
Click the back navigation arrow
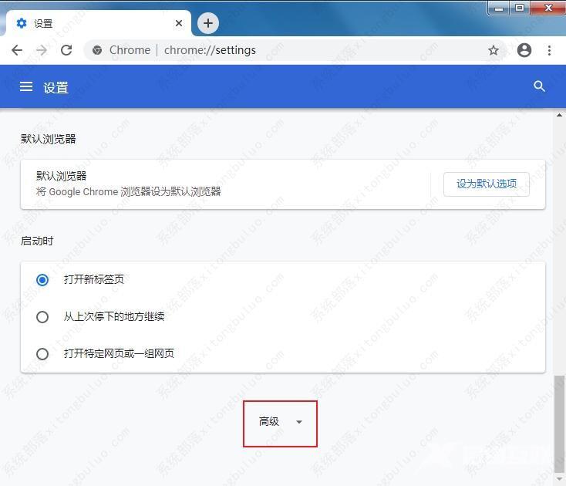[17, 50]
